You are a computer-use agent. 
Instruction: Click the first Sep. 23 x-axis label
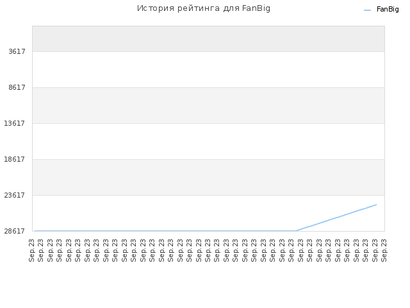pos(31,250)
